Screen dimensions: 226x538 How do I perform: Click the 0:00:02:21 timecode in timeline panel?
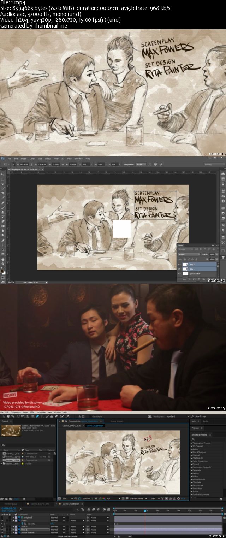9,508
